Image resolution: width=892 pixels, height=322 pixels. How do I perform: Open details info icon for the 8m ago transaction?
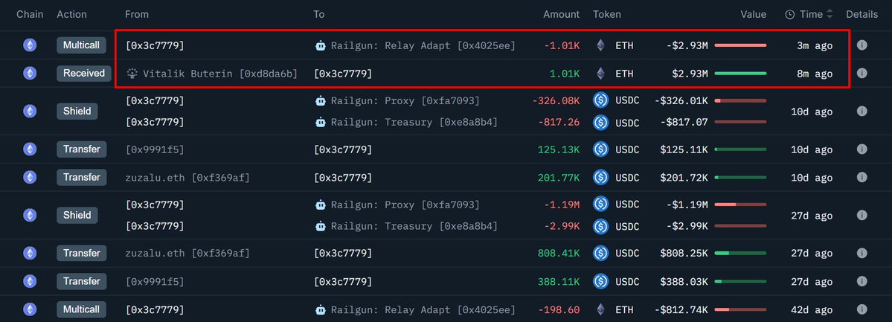[861, 74]
